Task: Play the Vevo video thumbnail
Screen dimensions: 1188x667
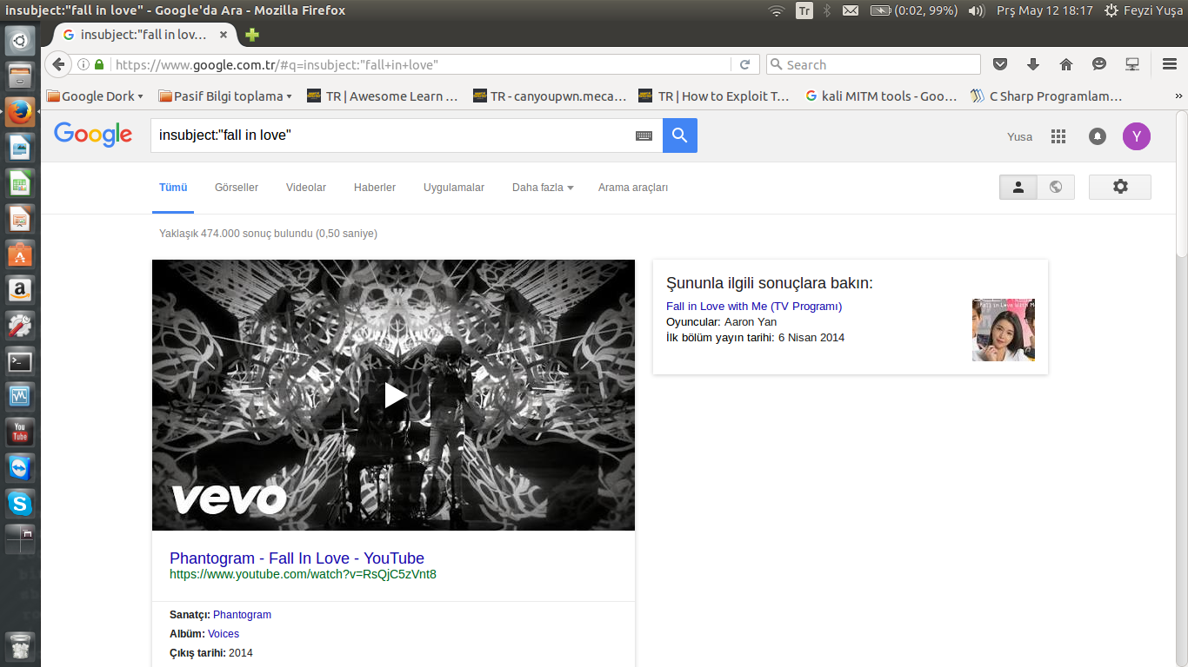Action: point(394,395)
